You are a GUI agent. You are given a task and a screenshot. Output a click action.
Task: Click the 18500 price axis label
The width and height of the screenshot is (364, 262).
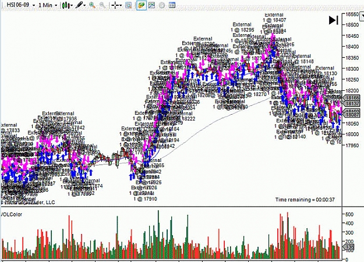352,25
